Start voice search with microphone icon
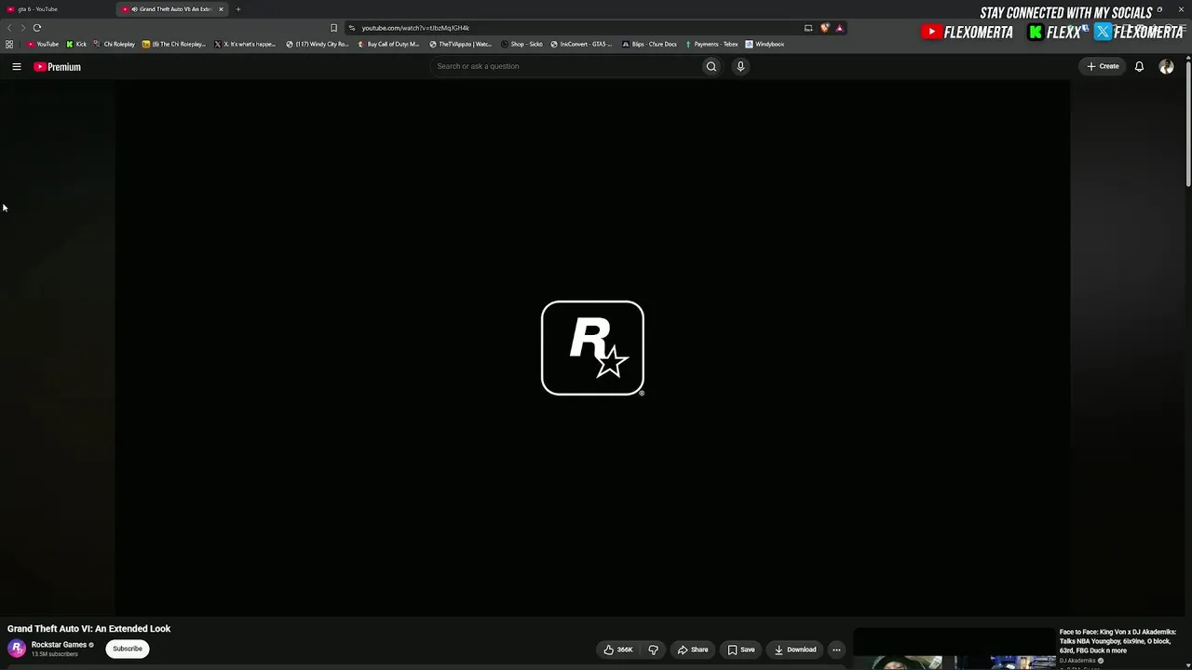This screenshot has height=670, width=1192. (740, 66)
